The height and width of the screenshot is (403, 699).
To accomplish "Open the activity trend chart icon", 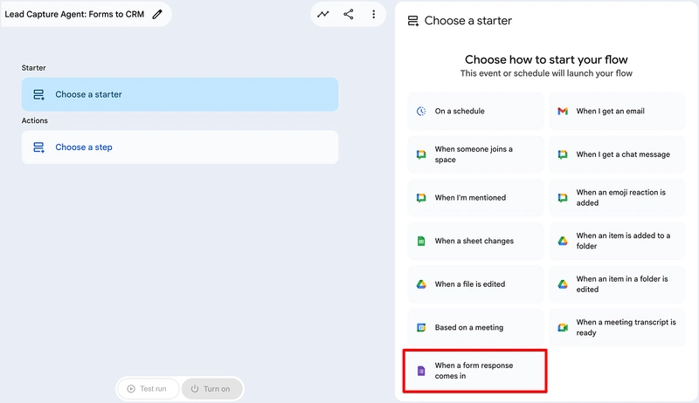I will coord(324,14).
